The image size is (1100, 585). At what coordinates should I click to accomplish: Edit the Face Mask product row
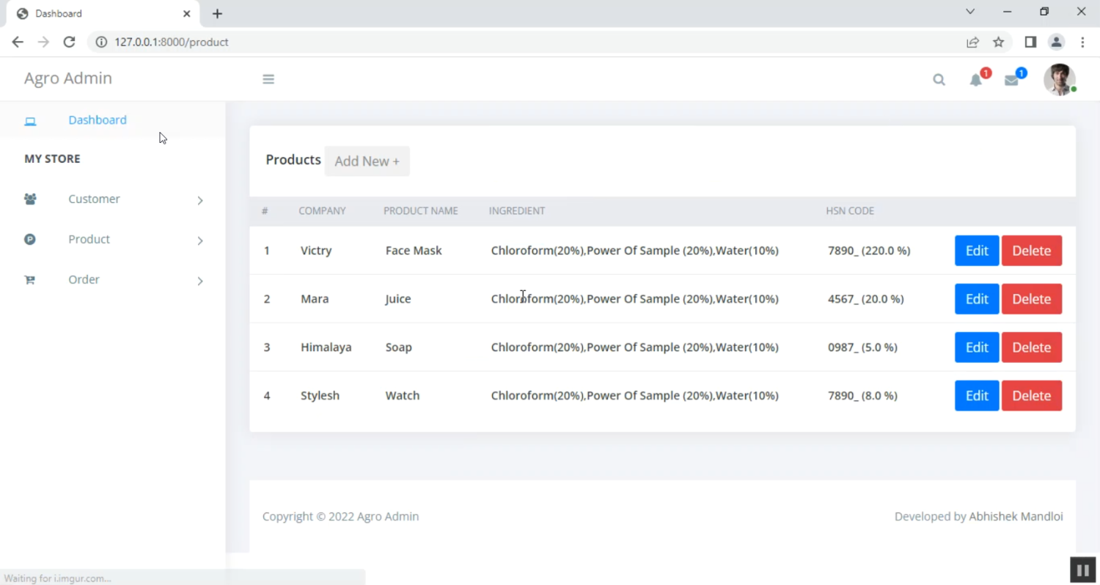pyautogui.click(x=976, y=251)
